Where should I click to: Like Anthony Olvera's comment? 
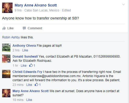coord(25,50)
